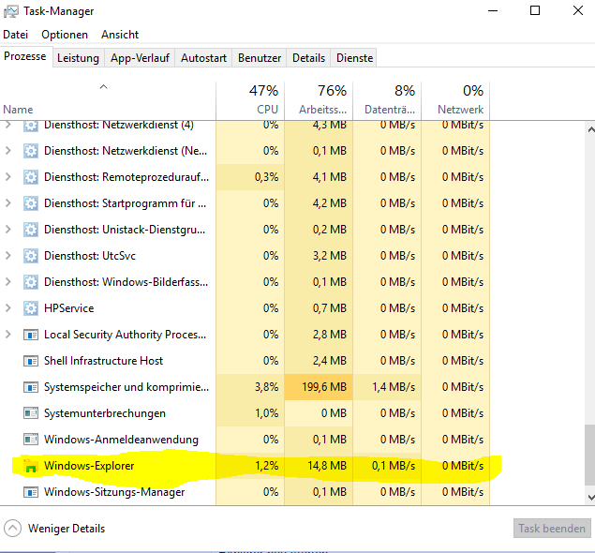Screen dimensions: 595x553
Task: Expand Diensthost: Windows-Bilderfass... group
Action: 8,281
